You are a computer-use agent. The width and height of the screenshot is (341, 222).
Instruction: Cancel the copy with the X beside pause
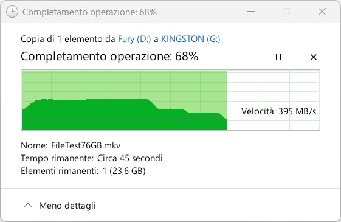click(x=314, y=57)
